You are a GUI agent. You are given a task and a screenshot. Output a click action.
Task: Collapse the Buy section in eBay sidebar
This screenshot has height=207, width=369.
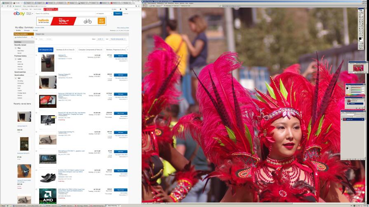16,48
